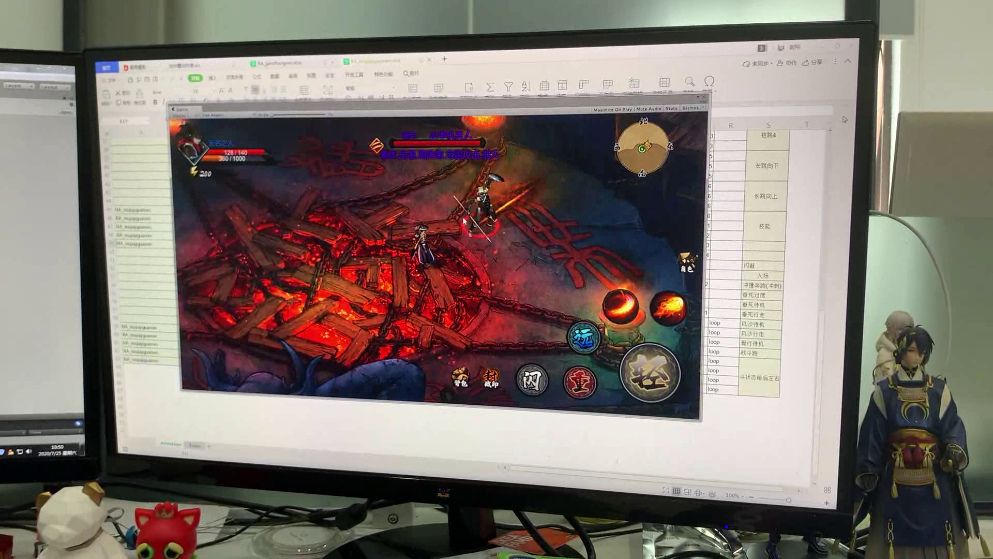Click cell containing 长跳向上
The image size is (993, 559).
coord(765,196)
